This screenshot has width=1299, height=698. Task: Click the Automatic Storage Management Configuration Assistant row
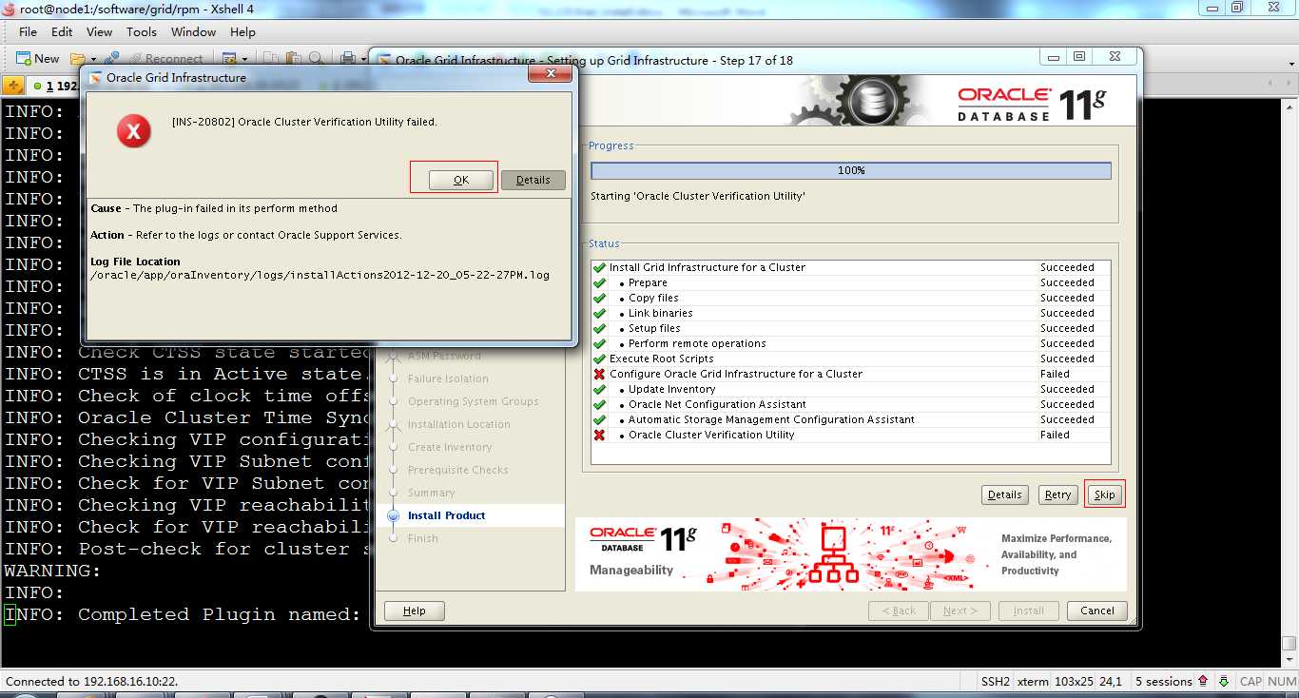(850, 419)
